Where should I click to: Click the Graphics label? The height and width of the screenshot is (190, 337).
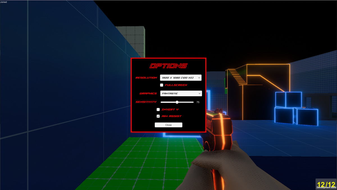(148, 93)
